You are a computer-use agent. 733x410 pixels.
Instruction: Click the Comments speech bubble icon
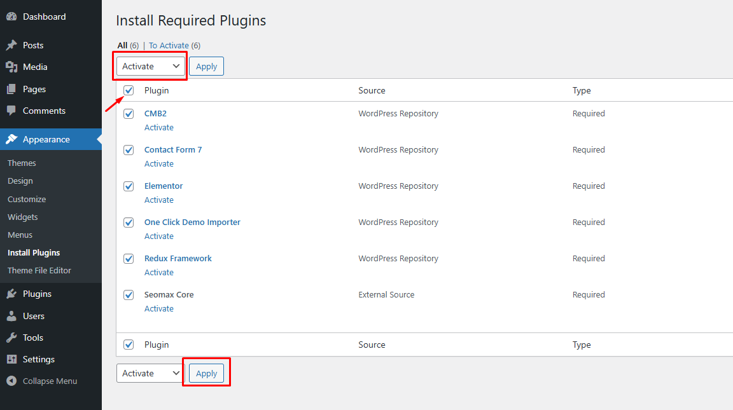[11, 111]
